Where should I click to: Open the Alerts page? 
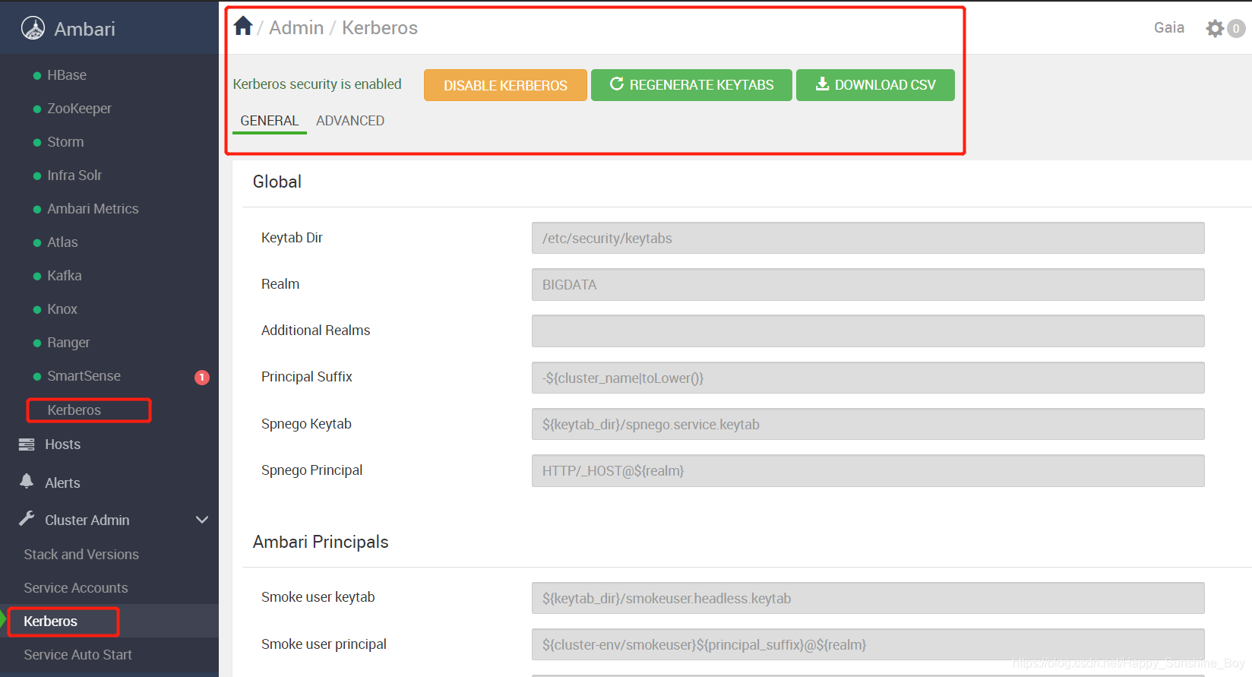click(x=62, y=483)
